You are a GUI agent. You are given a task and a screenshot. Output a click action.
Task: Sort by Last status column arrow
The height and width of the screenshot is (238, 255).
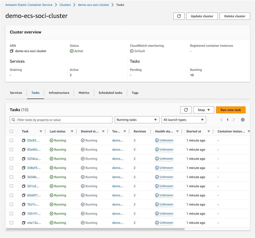[x=72, y=131]
